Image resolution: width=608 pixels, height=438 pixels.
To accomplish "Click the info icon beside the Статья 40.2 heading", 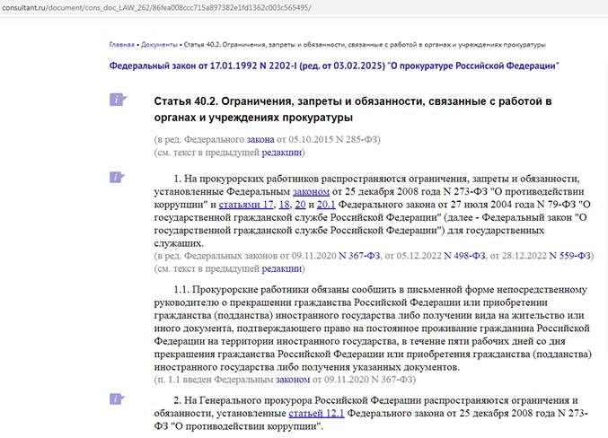I will pyautogui.click(x=118, y=100).
